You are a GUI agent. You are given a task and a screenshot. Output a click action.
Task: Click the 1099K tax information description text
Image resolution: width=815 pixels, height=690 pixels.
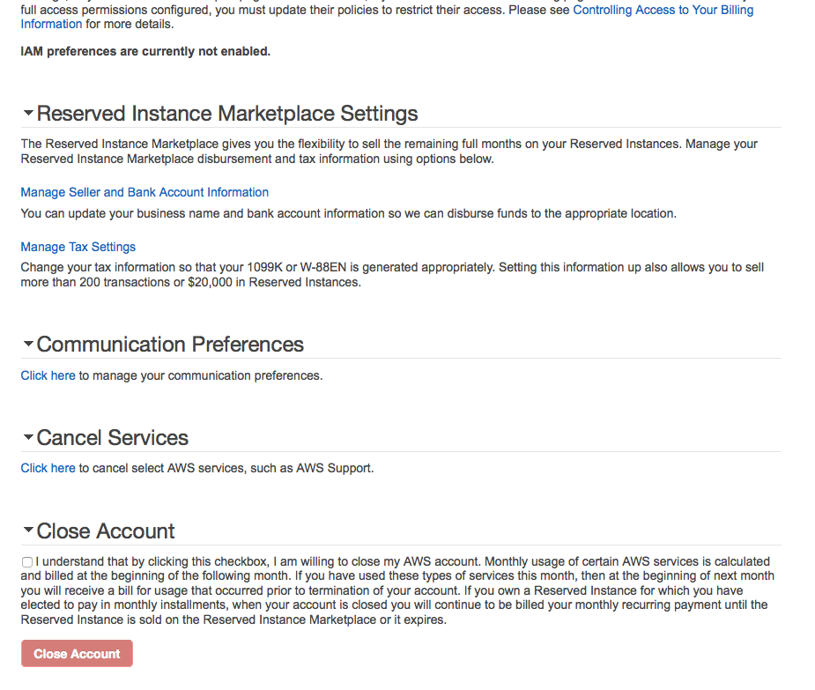(x=392, y=274)
